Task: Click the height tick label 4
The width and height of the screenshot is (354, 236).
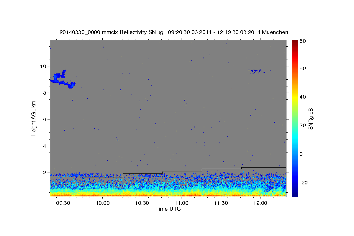Action: click(x=45, y=146)
